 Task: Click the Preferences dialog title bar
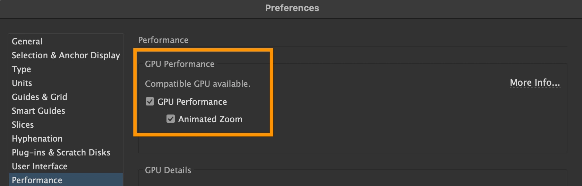pyautogui.click(x=292, y=8)
